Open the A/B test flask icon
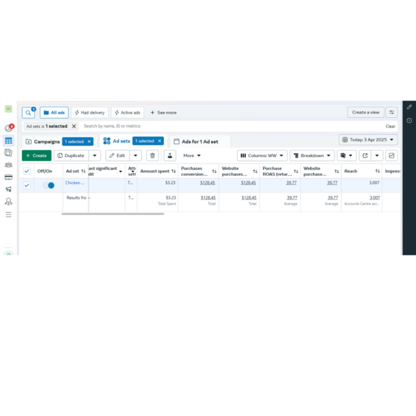 click(170, 155)
